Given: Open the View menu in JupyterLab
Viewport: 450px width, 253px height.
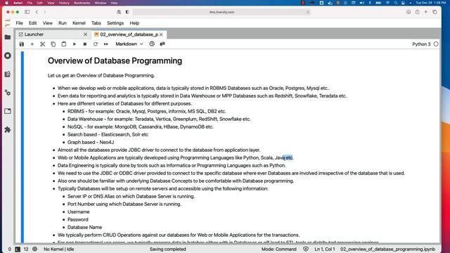Looking at the screenshot, I should coord(48,23).
